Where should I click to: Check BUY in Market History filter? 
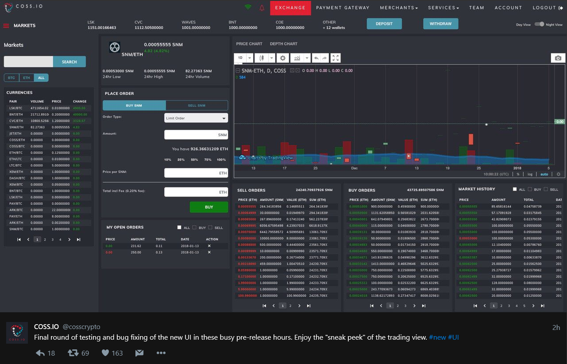(530, 189)
